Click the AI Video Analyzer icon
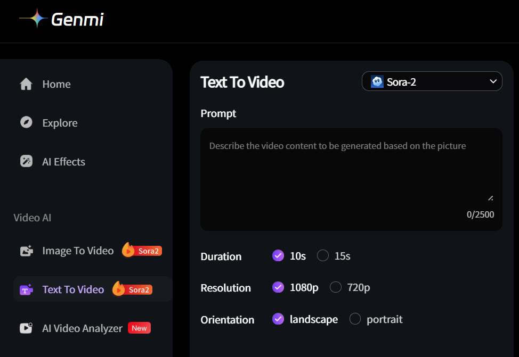Image resolution: width=519 pixels, height=357 pixels. (26, 328)
